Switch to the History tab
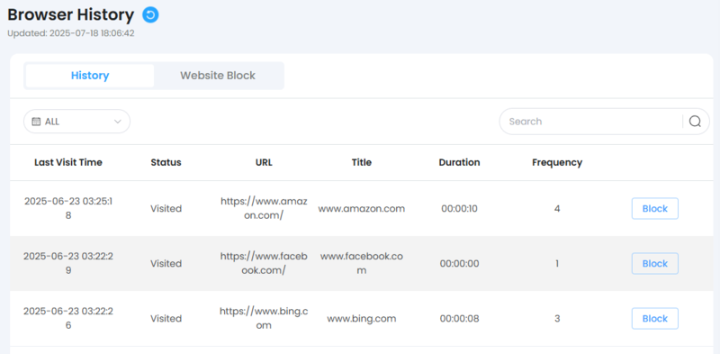 point(90,76)
